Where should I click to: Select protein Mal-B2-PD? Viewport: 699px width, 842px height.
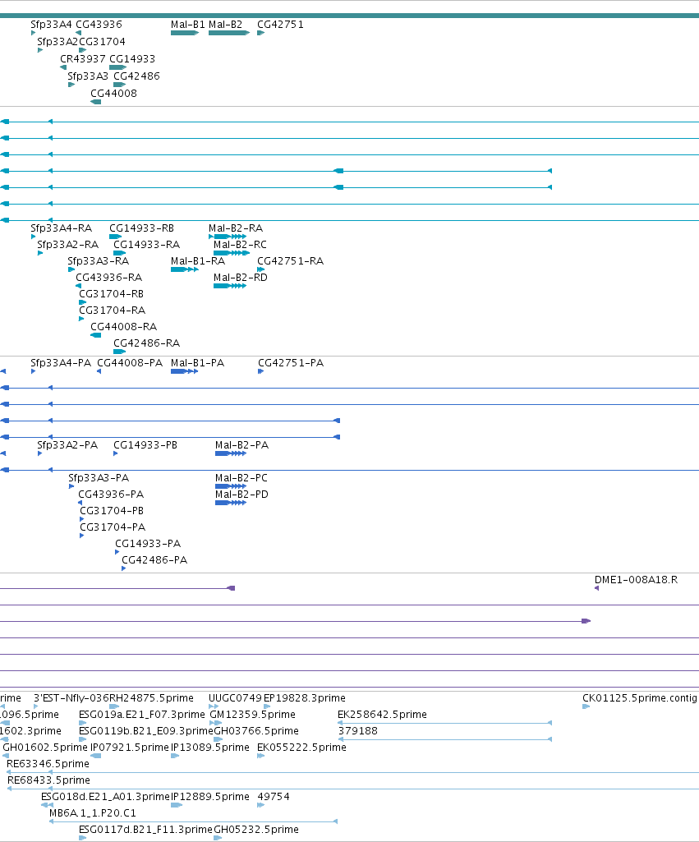pyautogui.click(x=242, y=495)
